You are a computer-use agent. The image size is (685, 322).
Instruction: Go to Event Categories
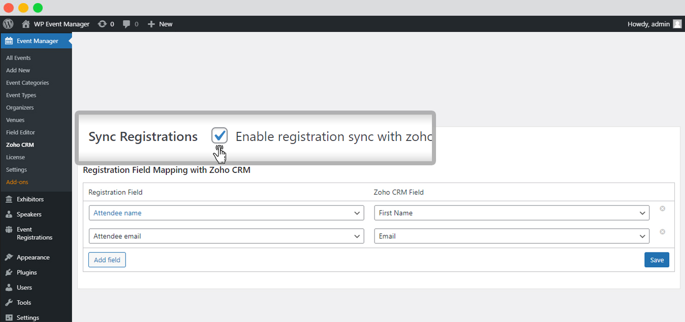tap(27, 83)
